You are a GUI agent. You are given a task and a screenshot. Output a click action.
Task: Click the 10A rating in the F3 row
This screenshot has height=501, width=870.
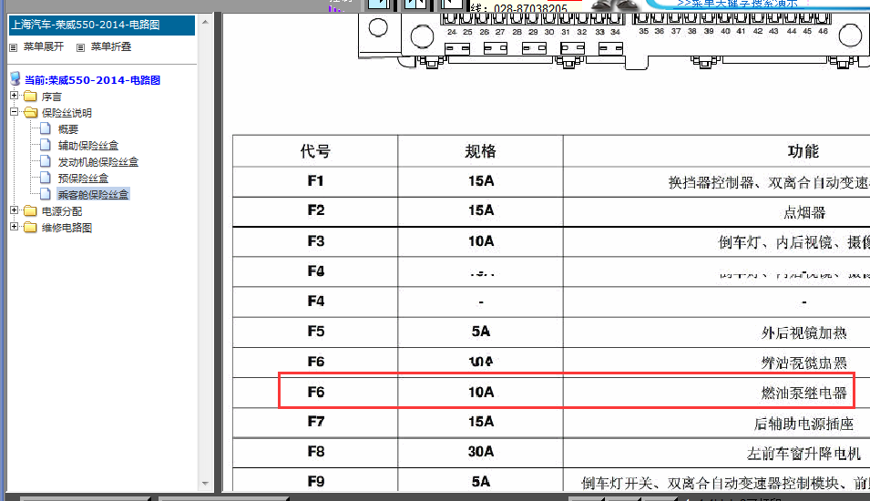[x=480, y=241]
